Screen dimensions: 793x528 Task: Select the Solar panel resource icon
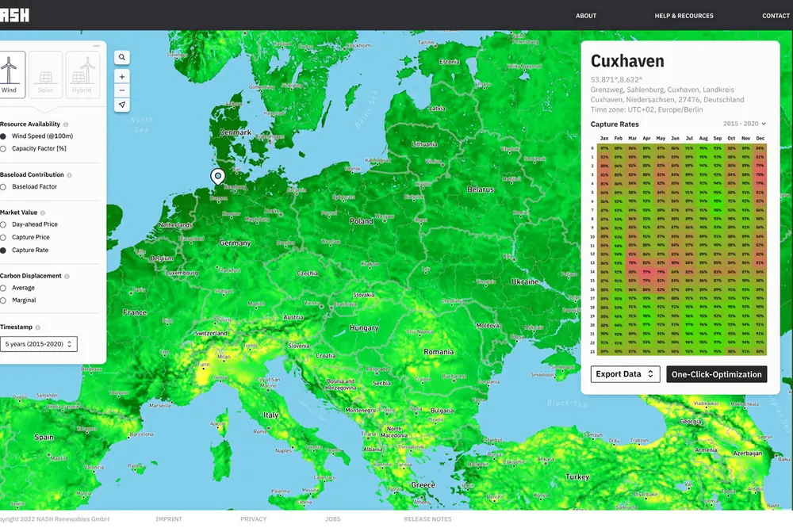pyautogui.click(x=46, y=75)
